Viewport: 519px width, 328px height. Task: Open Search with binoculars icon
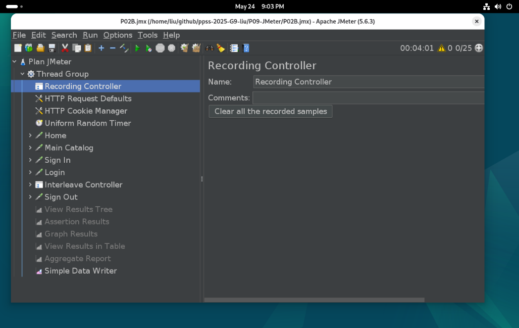[x=209, y=48]
